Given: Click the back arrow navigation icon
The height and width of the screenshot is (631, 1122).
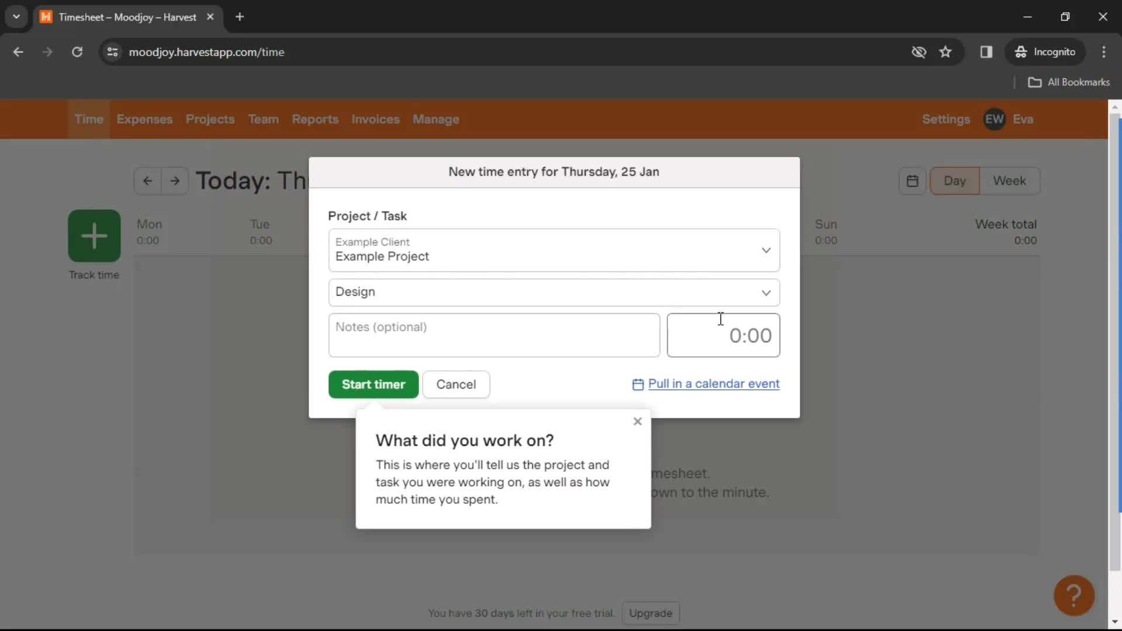Looking at the screenshot, I should pos(148,179).
